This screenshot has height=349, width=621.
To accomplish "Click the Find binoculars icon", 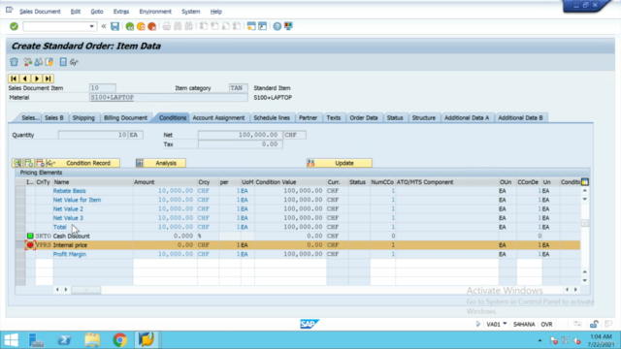I will coord(178,26).
